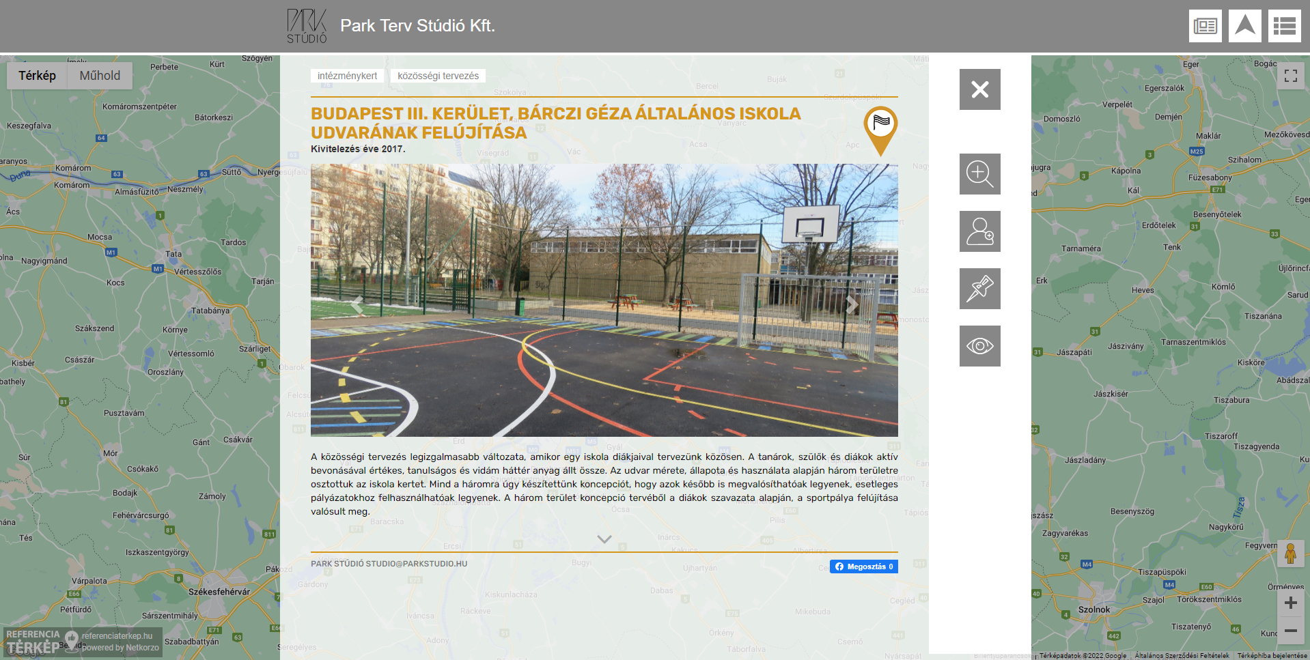Switch to Műhold satellite view
Image resolution: width=1310 pixels, height=660 pixels.
coord(100,76)
